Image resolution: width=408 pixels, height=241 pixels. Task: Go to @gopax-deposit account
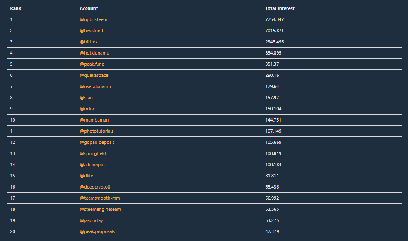pyautogui.click(x=97, y=142)
